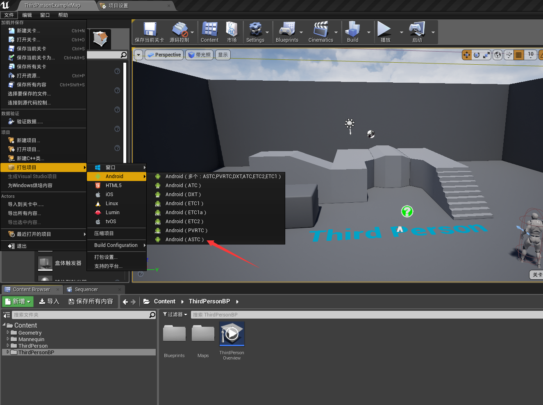
Task: Select Android (ASTC) packaging option
Action: click(x=216, y=240)
